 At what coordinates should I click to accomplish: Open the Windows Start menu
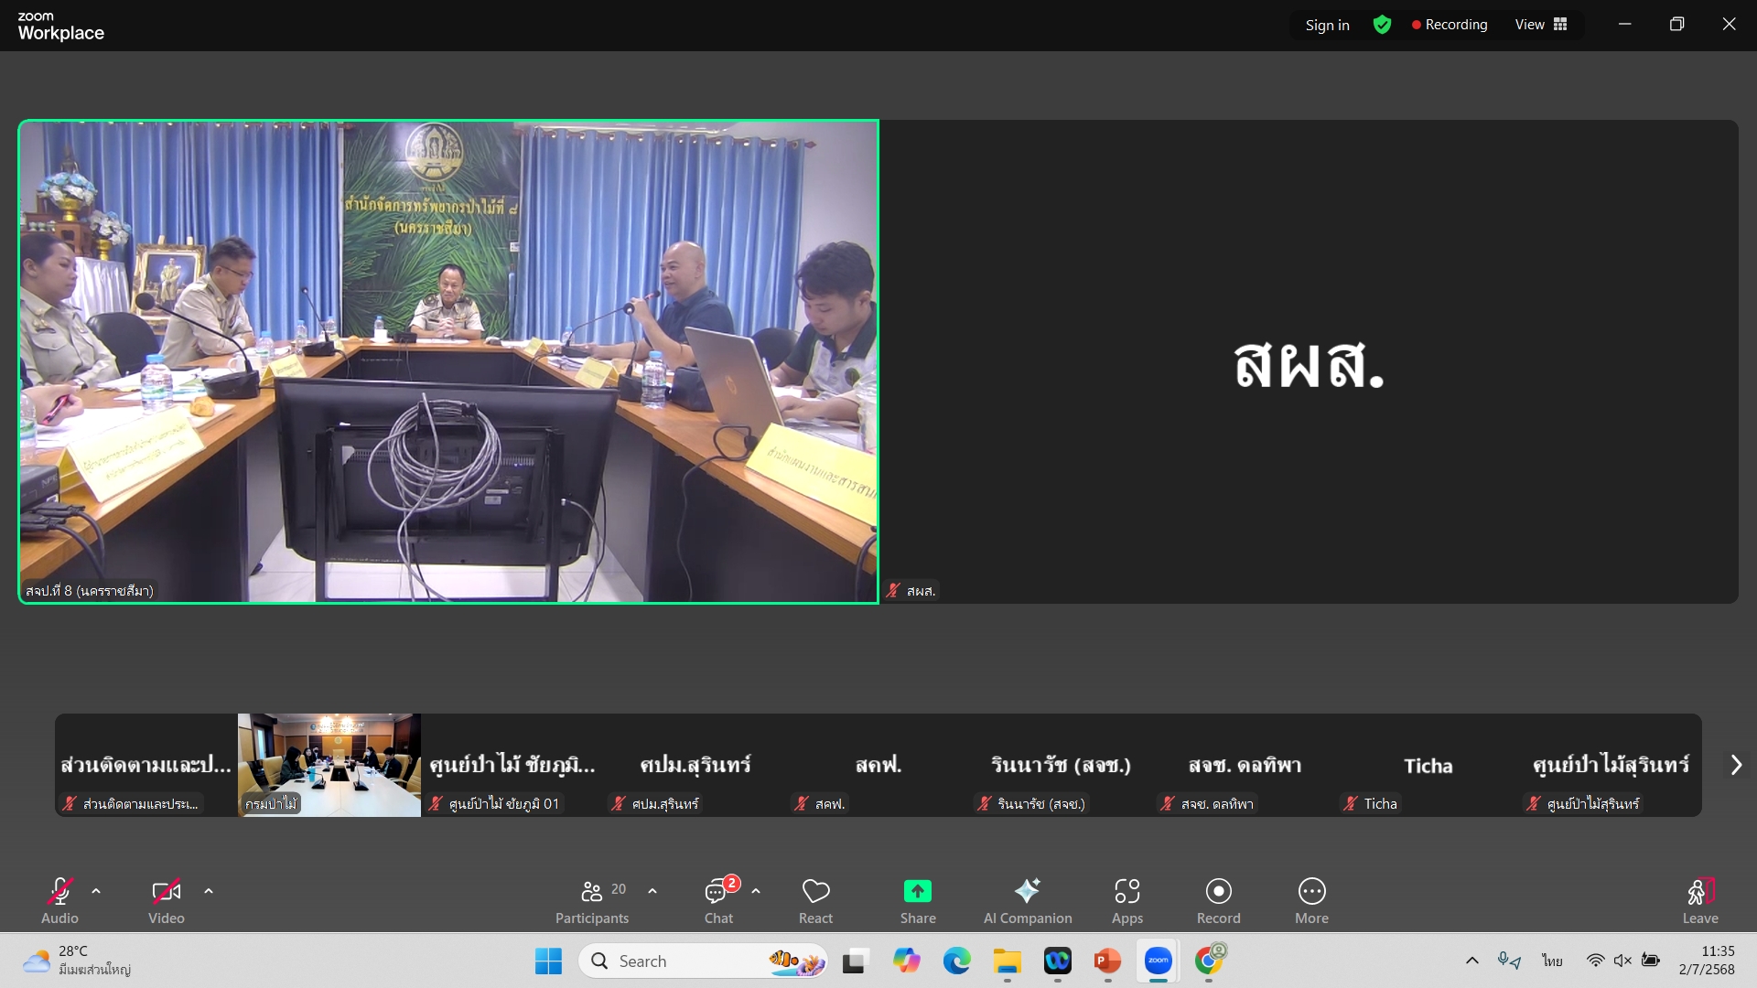point(548,961)
